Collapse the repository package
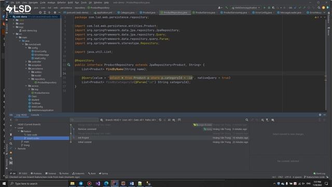This screenshot has height=187, width=332. tap(29, 79)
